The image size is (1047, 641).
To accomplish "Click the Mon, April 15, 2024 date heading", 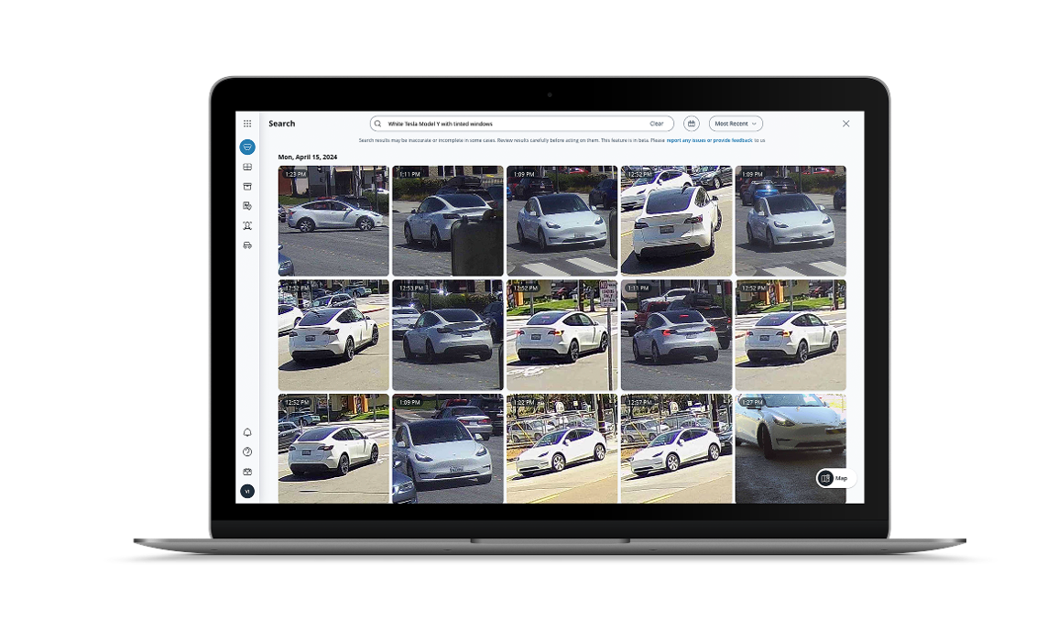I will 308,157.
